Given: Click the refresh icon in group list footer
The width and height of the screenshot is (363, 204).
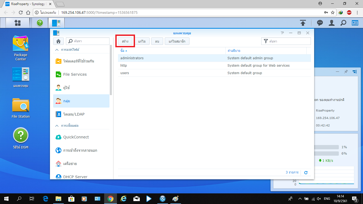Looking at the screenshot, I should click(306, 173).
